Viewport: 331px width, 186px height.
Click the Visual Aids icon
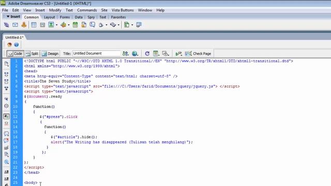point(165,54)
